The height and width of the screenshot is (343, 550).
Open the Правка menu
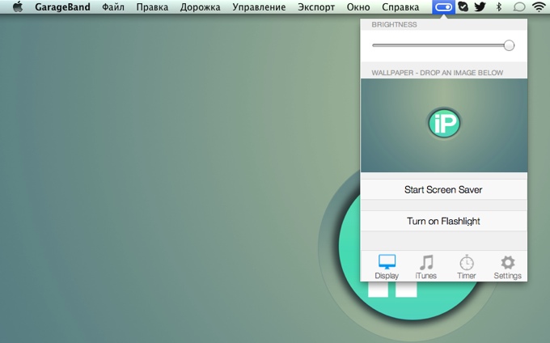pyautogui.click(x=152, y=7)
